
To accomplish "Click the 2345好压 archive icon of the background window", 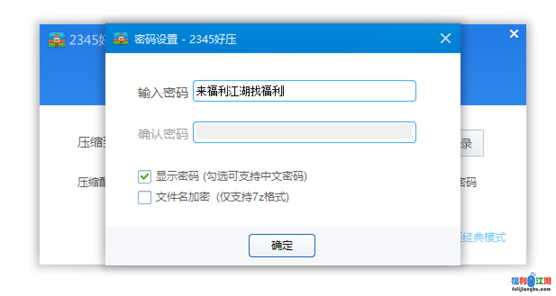I will [56, 40].
